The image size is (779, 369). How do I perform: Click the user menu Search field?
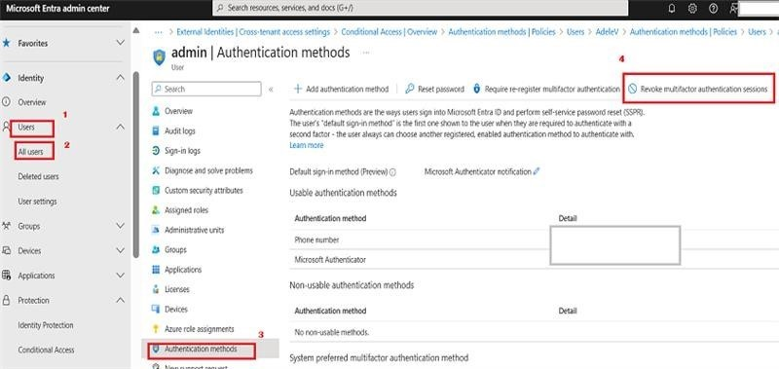click(x=206, y=90)
